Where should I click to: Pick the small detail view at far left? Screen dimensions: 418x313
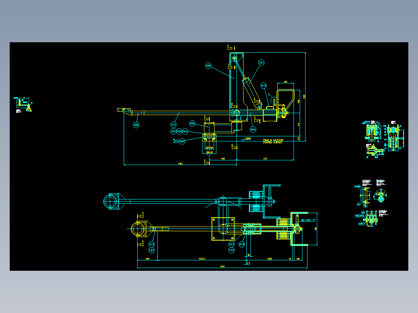click(x=23, y=105)
